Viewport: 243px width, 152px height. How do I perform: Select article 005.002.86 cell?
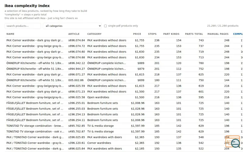pyautogui.click(x=76, y=80)
